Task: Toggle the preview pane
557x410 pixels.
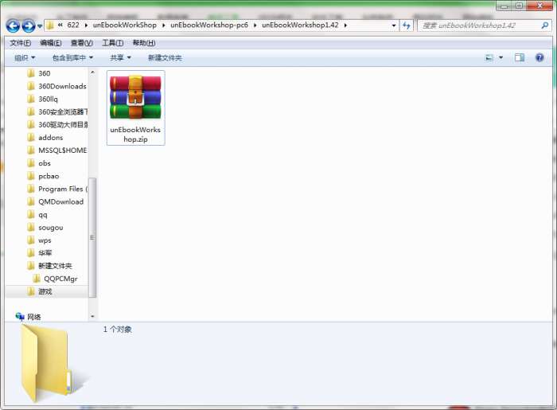Action: (x=520, y=57)
